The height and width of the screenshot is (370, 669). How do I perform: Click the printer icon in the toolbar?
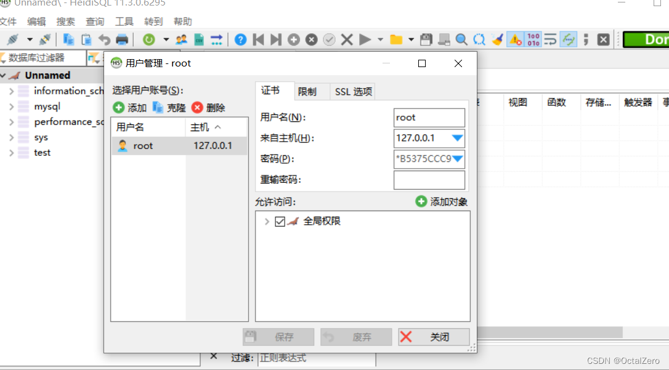pos(123,39)
